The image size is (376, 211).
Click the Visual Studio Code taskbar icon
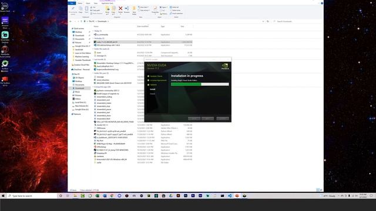point(230,196)
